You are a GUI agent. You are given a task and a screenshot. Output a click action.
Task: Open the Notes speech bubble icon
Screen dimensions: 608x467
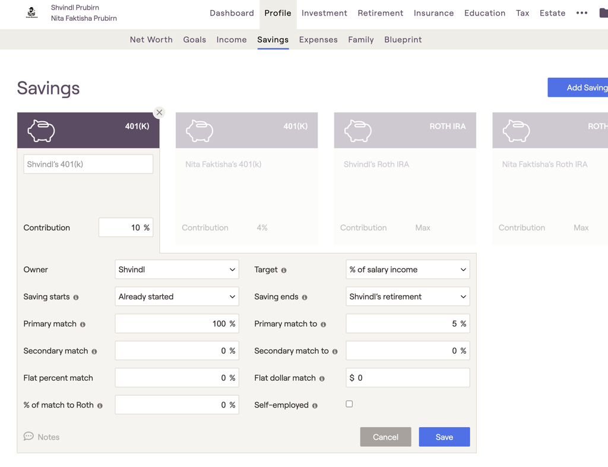coord(28,437)
